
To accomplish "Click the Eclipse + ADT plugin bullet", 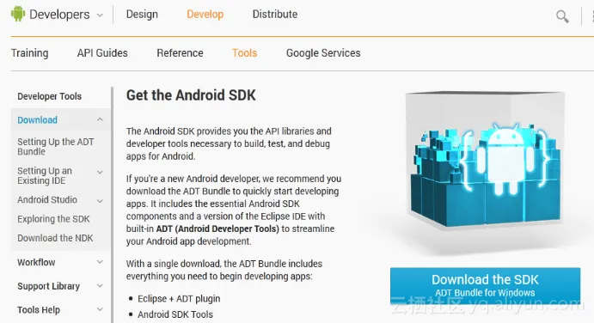I will 179,299.
